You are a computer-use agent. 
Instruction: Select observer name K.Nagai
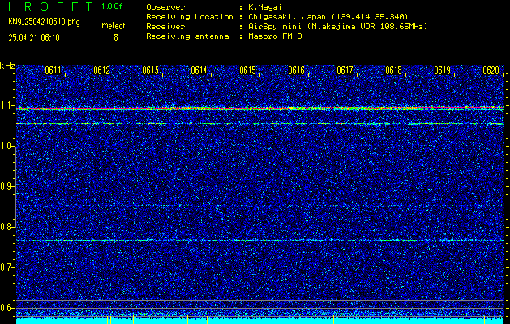point(264,6)
